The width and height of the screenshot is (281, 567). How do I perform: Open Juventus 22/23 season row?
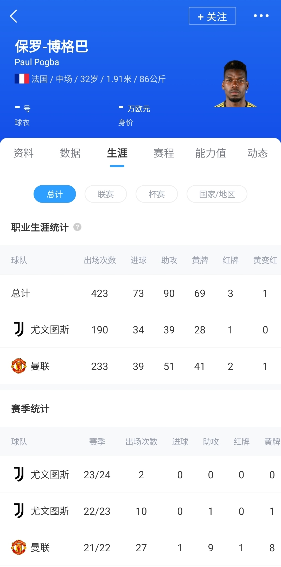(x=140, y=511)
